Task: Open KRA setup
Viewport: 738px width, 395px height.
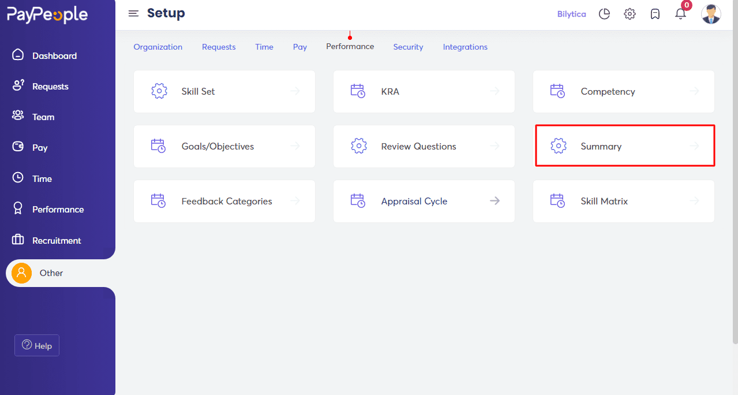Action: pyautogui.click(x=424, y=91)
